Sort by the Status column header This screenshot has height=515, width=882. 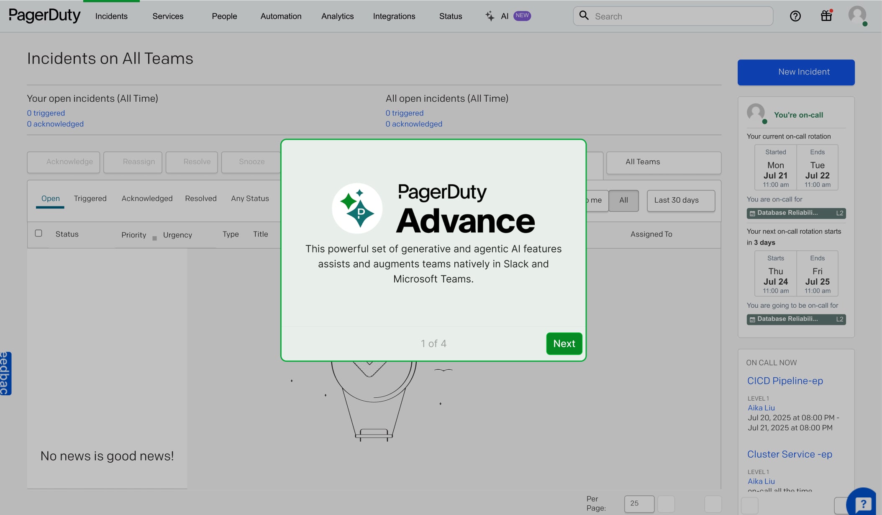pyautogui.click(x=67, y=234)
